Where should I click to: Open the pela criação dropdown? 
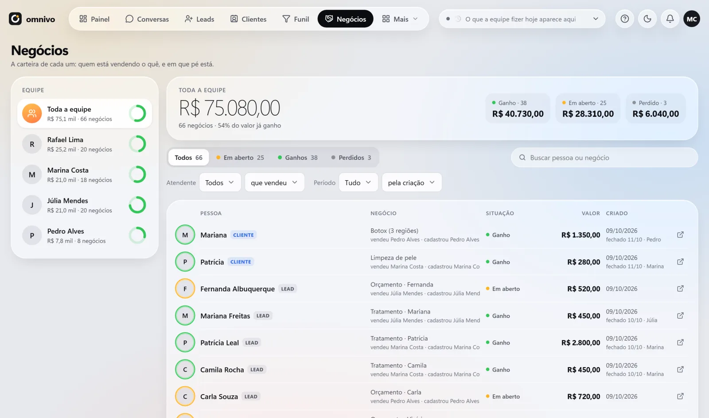(412, 182)
